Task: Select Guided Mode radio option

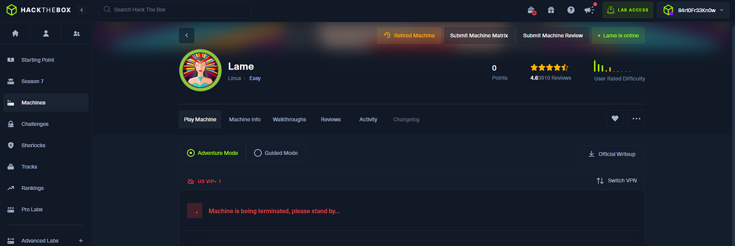Action: [276, 153]
